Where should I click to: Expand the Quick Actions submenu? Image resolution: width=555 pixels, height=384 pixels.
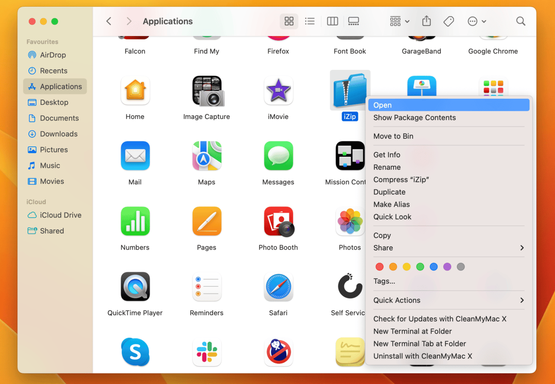click(x=522, y=300)
